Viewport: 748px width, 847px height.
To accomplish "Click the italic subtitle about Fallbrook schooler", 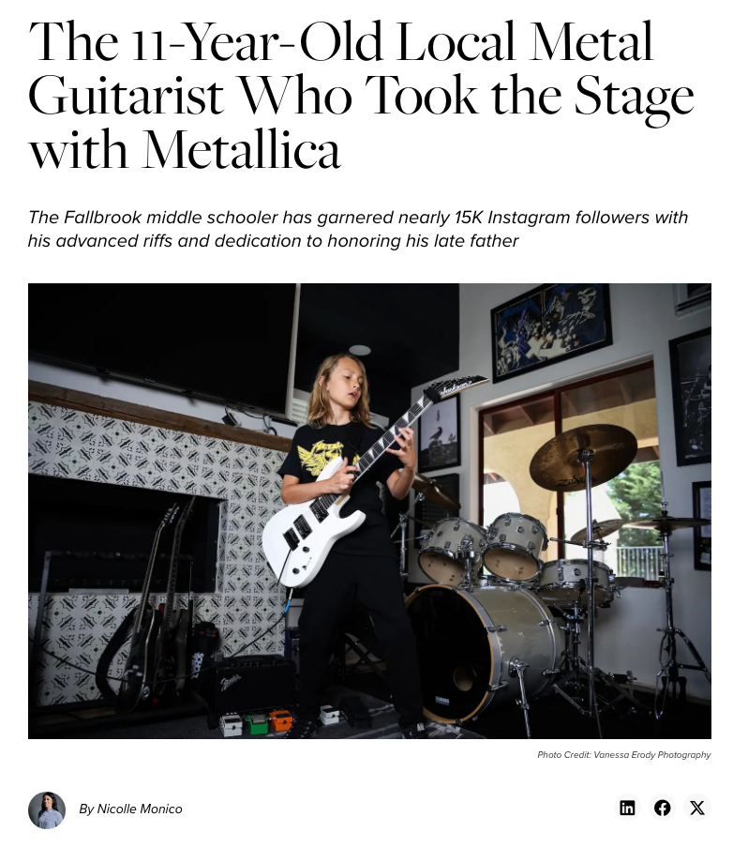I will [358, 229].
